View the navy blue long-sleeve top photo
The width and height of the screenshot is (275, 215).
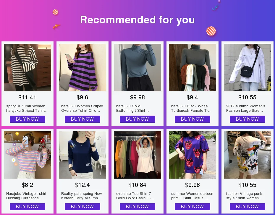(82, 155)
